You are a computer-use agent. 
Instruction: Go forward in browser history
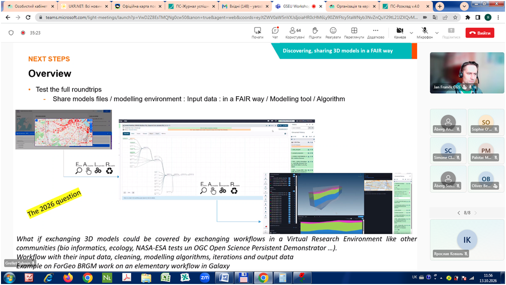click(18, 18)
